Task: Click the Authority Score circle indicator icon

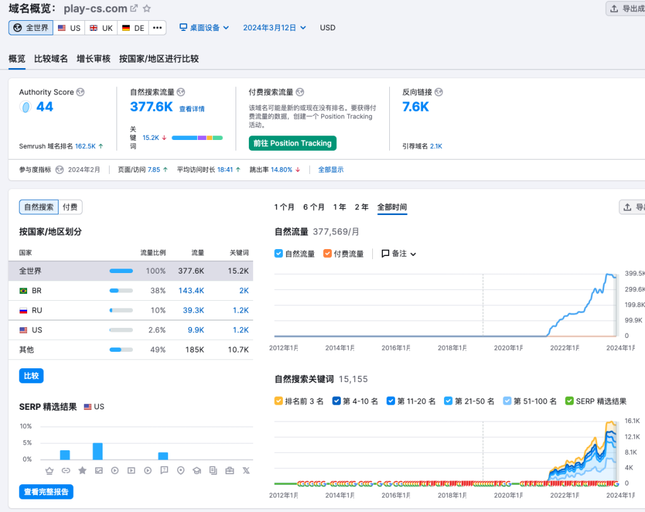Action: (x=25, y=107)
